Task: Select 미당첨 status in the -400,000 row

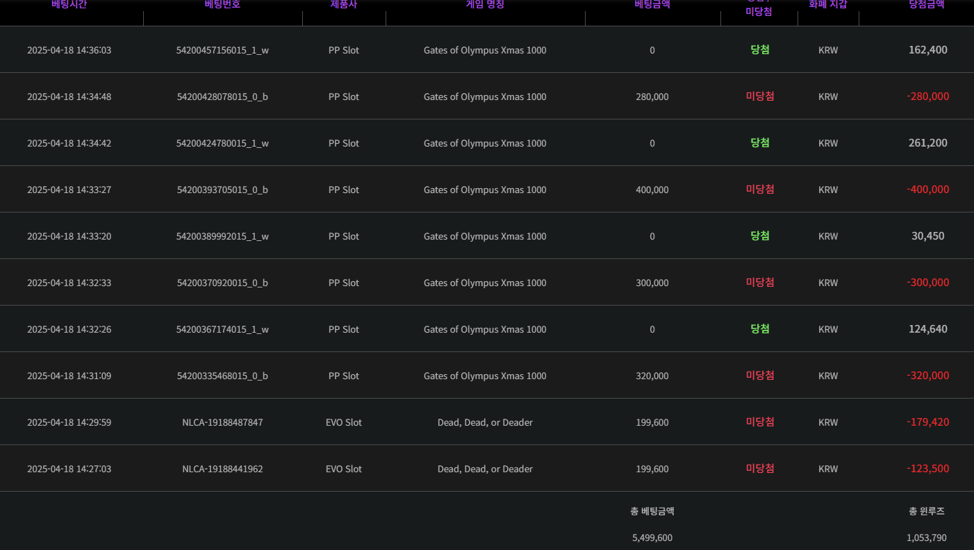Action: 760,189
